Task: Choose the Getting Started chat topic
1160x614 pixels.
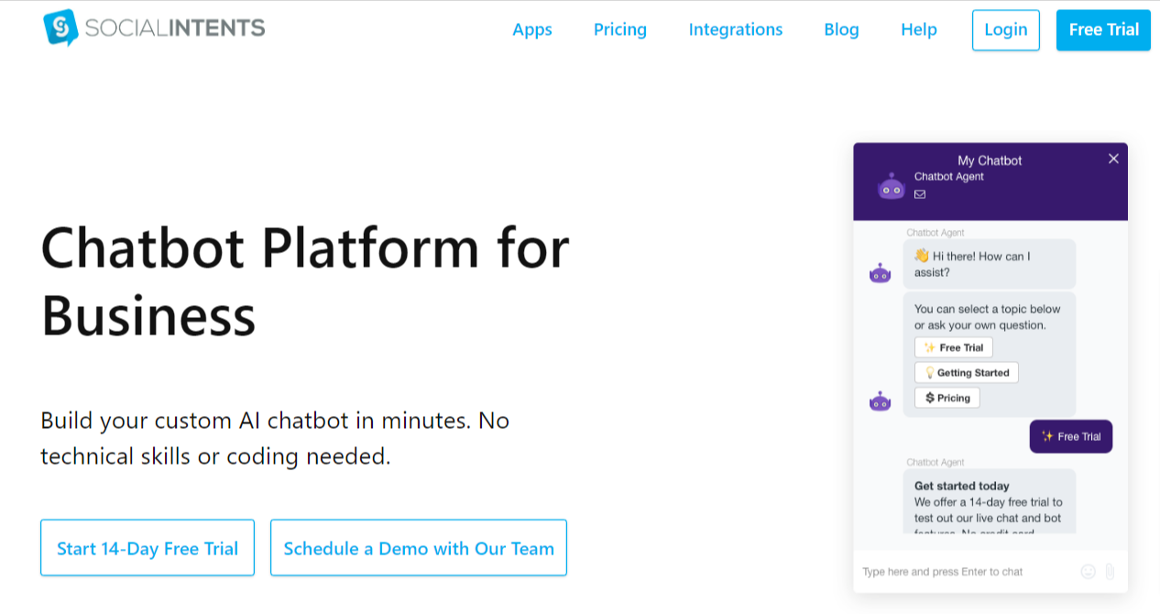Action: point(967,373)
